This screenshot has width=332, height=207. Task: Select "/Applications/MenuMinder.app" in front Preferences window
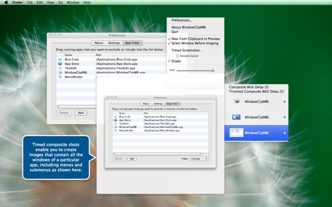click(x=161, y=130)
